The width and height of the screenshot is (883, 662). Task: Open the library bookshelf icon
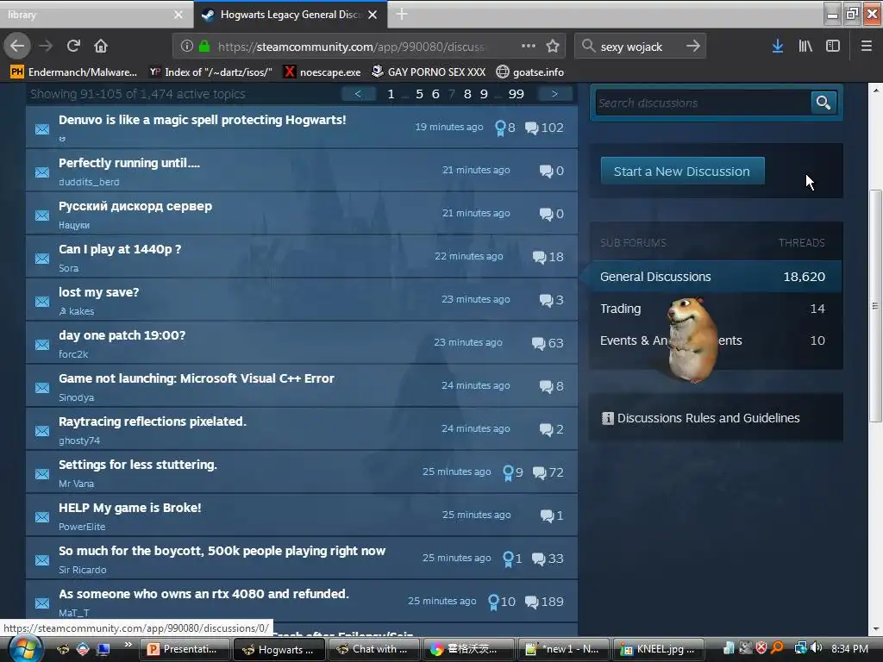click(805, 47)
